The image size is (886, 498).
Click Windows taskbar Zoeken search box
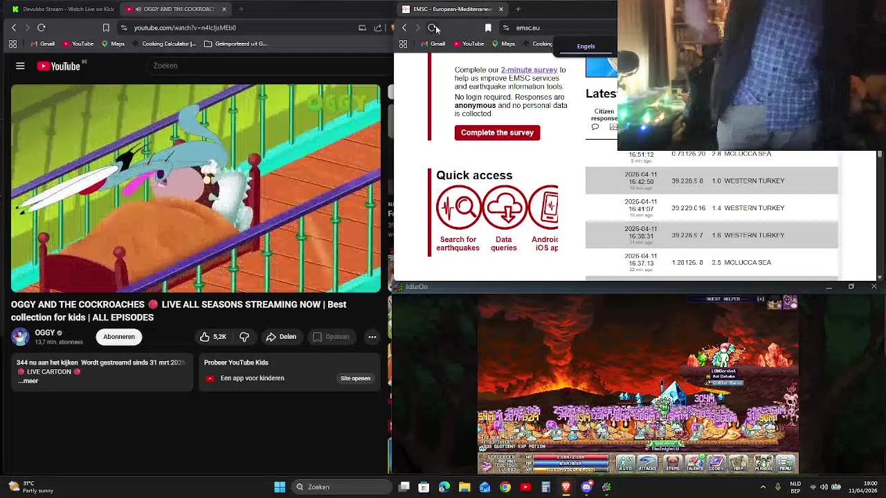[341, 487]
